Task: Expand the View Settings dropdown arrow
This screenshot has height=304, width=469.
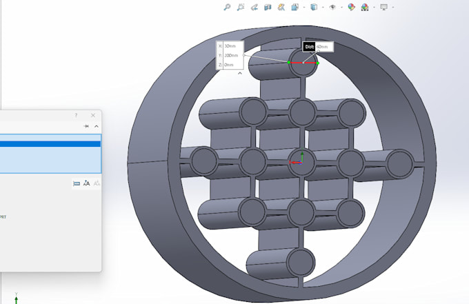Action: [393, 7]
